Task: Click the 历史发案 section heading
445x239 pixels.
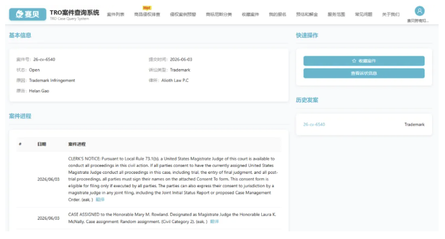Action: click(307, 100)
